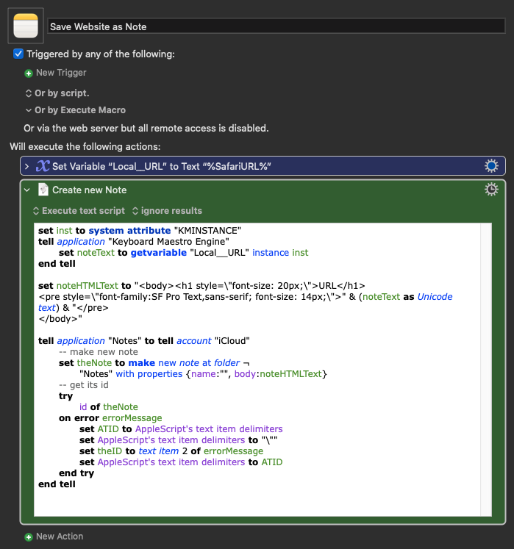Collapse the Create new Note action
This screenshot has height=549, width=514.
pyautogui.click(x=27, y=190)
